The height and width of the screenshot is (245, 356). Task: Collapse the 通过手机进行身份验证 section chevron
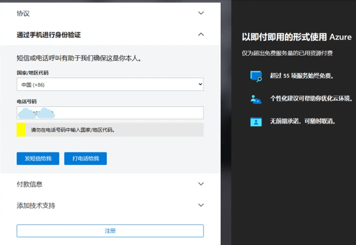click(x=201, y=34)
